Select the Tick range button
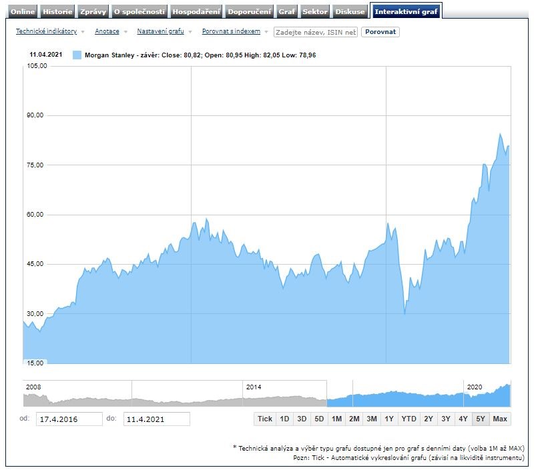The image size is (542, 474). click(265, 419)
